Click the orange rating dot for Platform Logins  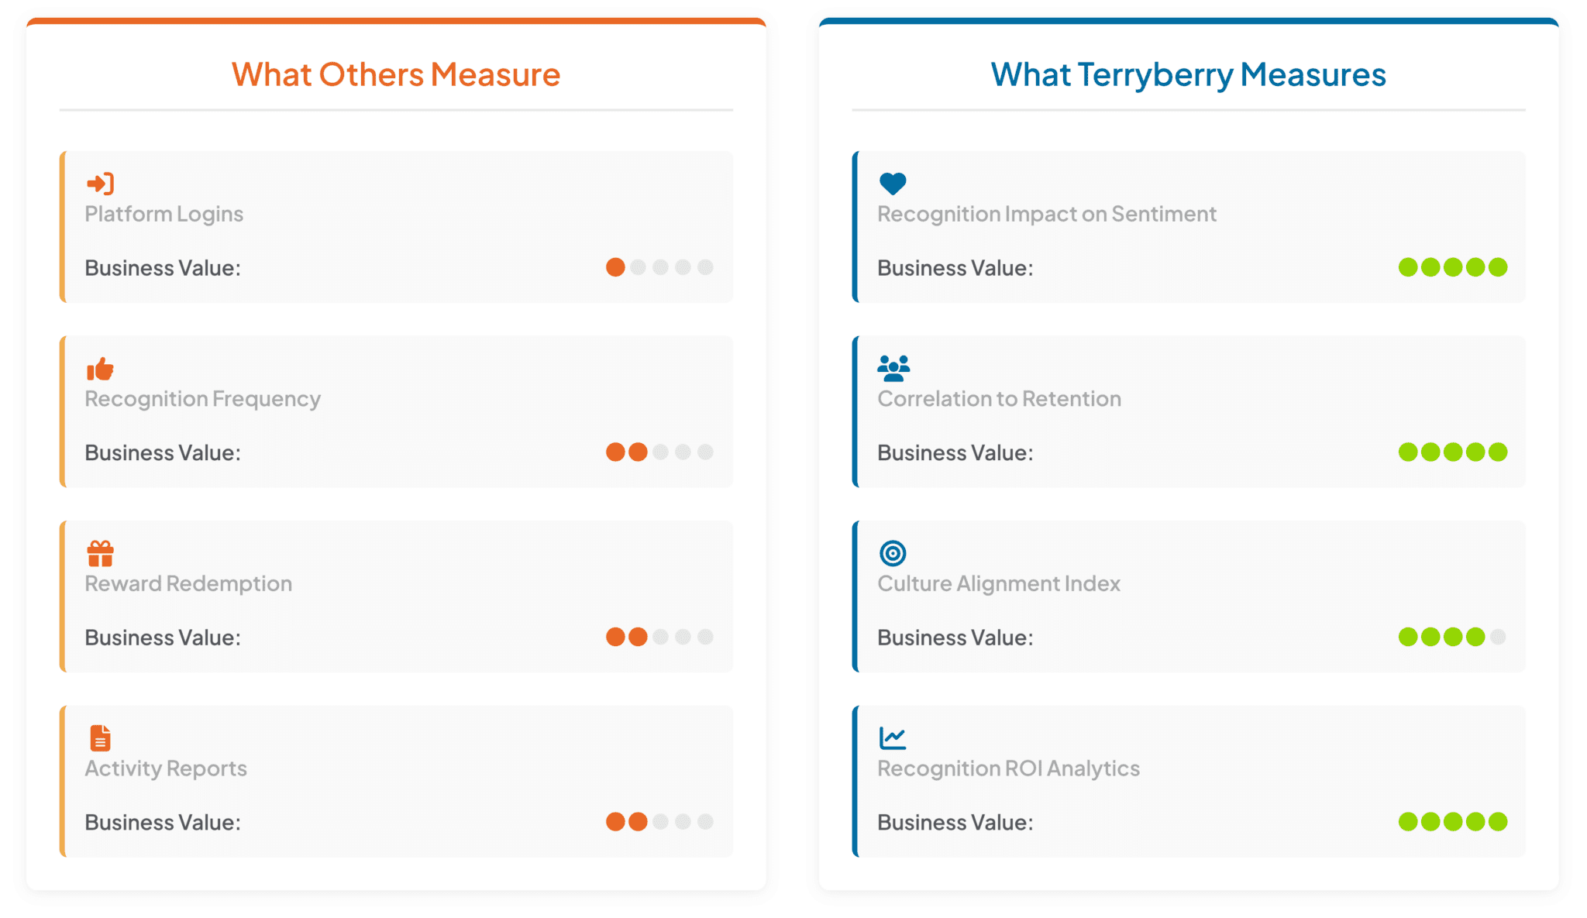[615, 267]
